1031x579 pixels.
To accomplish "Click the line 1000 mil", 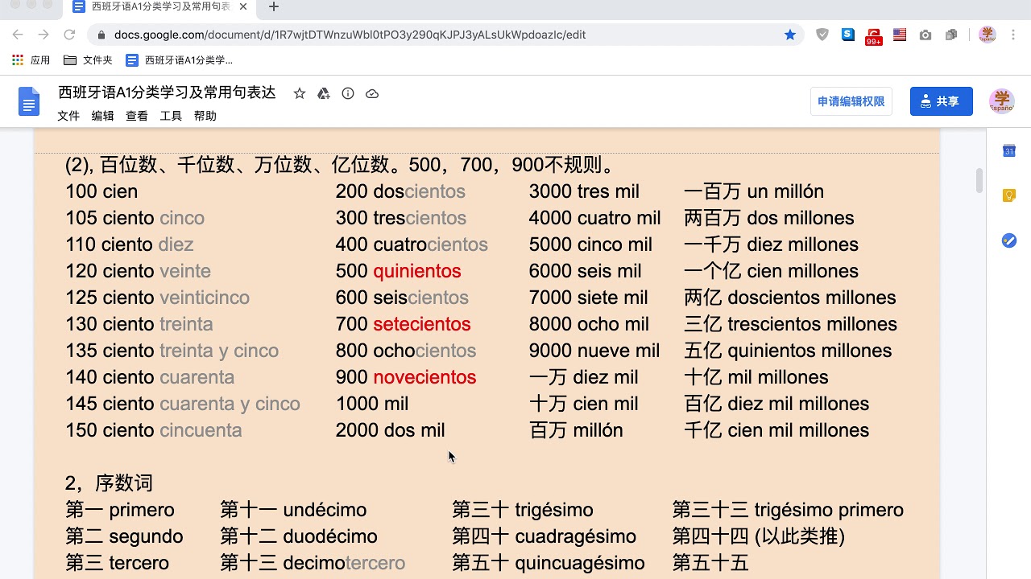I will click(x=372, y=404).
